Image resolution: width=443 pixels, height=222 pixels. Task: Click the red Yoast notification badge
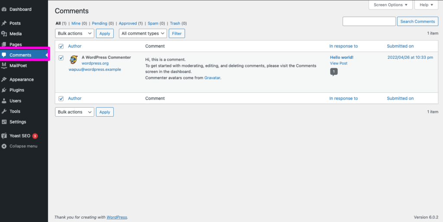point(35,136)
